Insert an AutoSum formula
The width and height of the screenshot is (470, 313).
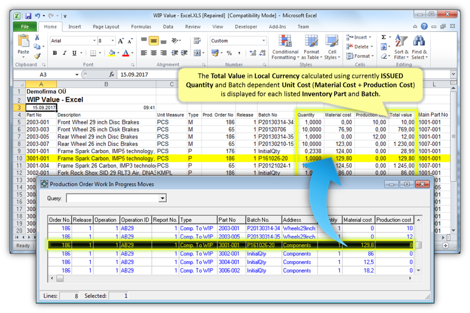coord(384,37)
